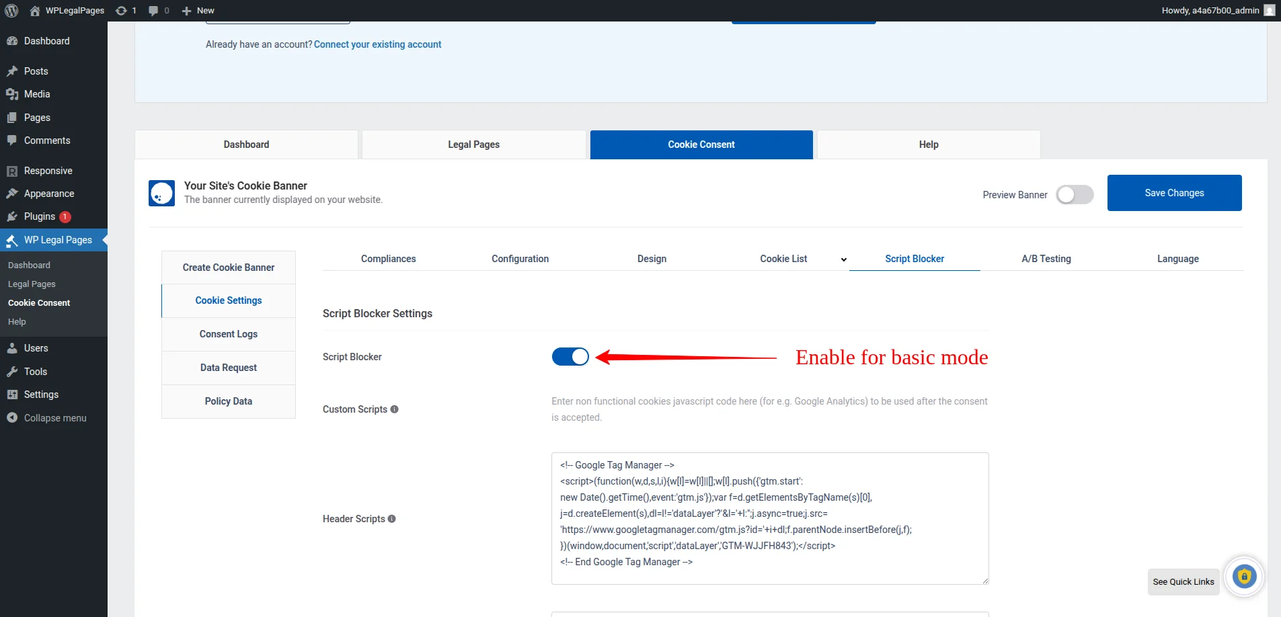Open Appearance settings via paintbrush icon
Viewport: 1281px width, 617px height.
[13, 194]
